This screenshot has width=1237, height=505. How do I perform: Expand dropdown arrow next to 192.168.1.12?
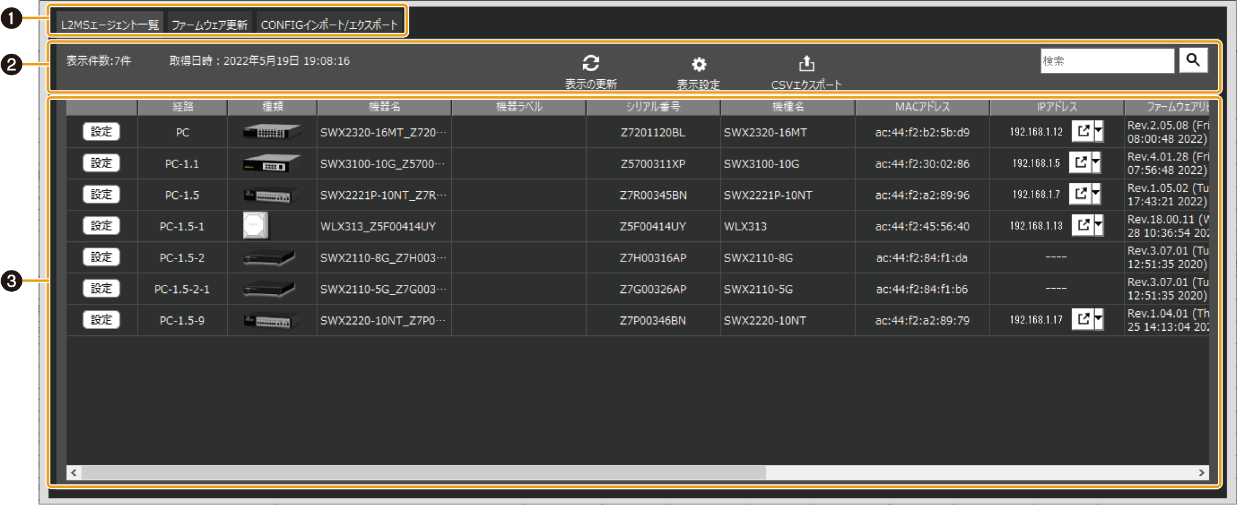tap(1099, 131)
